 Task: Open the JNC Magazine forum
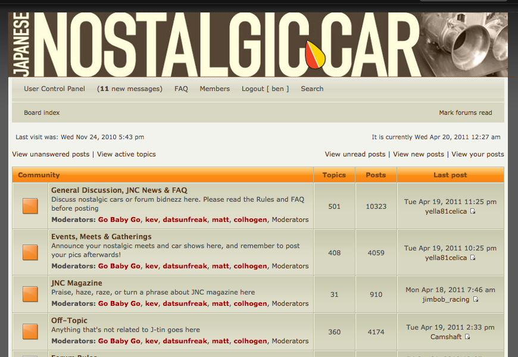point(77,283)
